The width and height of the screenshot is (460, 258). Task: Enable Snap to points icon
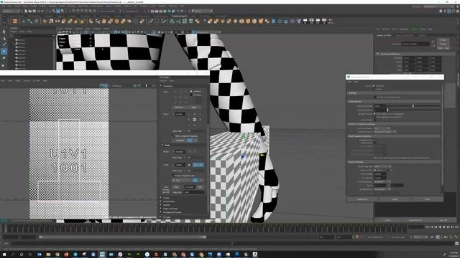tap(82, 11)
